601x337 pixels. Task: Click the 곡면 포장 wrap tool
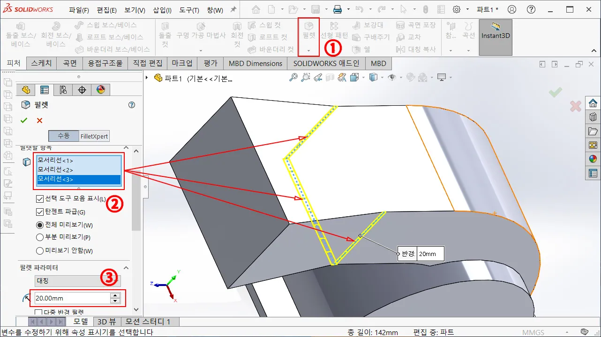point(416,25)
